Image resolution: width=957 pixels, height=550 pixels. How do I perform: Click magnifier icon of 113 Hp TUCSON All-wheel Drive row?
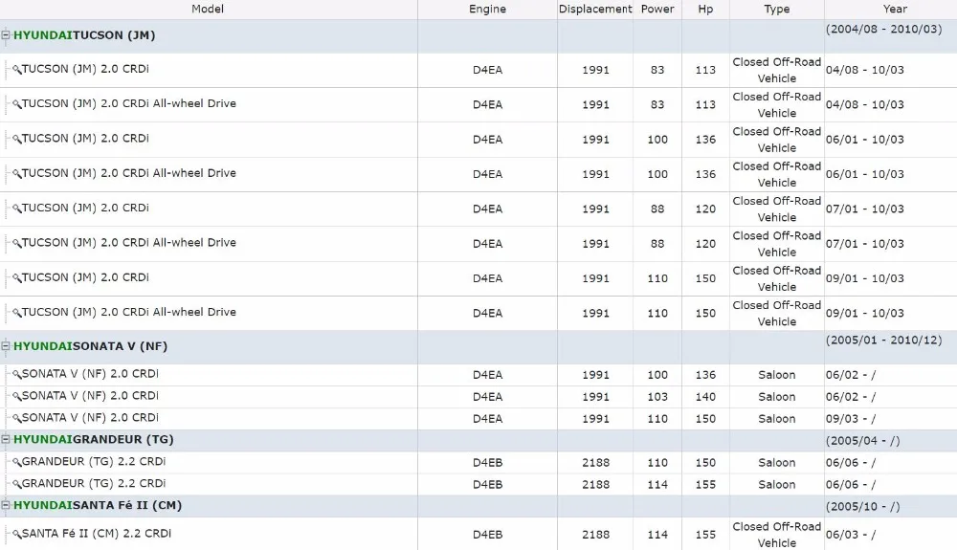pos(17,105)
